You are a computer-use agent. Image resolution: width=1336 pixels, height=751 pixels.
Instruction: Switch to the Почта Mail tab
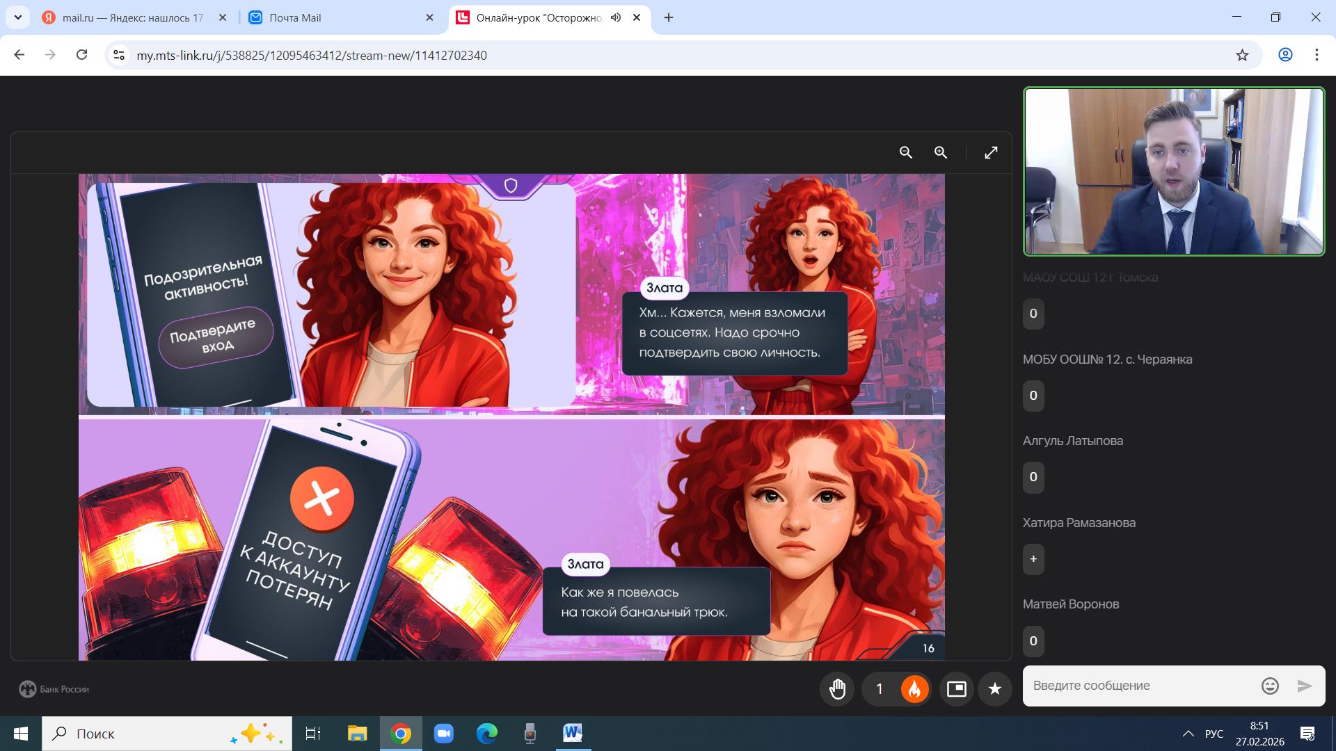point(342,17)
